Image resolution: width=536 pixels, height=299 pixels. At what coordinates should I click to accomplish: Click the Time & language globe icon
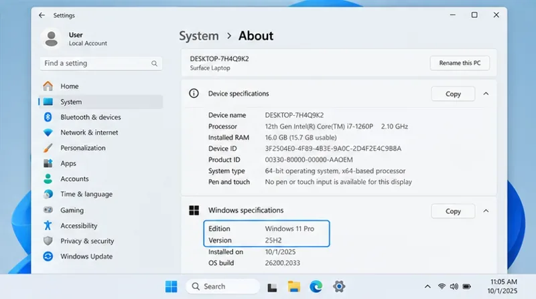click(48, 194)
